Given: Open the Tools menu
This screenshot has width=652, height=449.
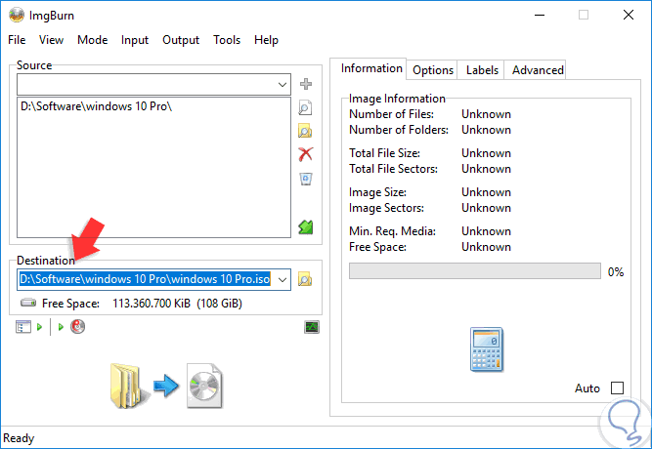Looking at the screenshot, I should (227, 40).
